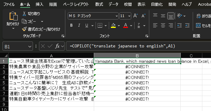Click the Paste (貼り付け) clipboard icon
This screenshot has width=211, height=111.
(x=13, y=16)
